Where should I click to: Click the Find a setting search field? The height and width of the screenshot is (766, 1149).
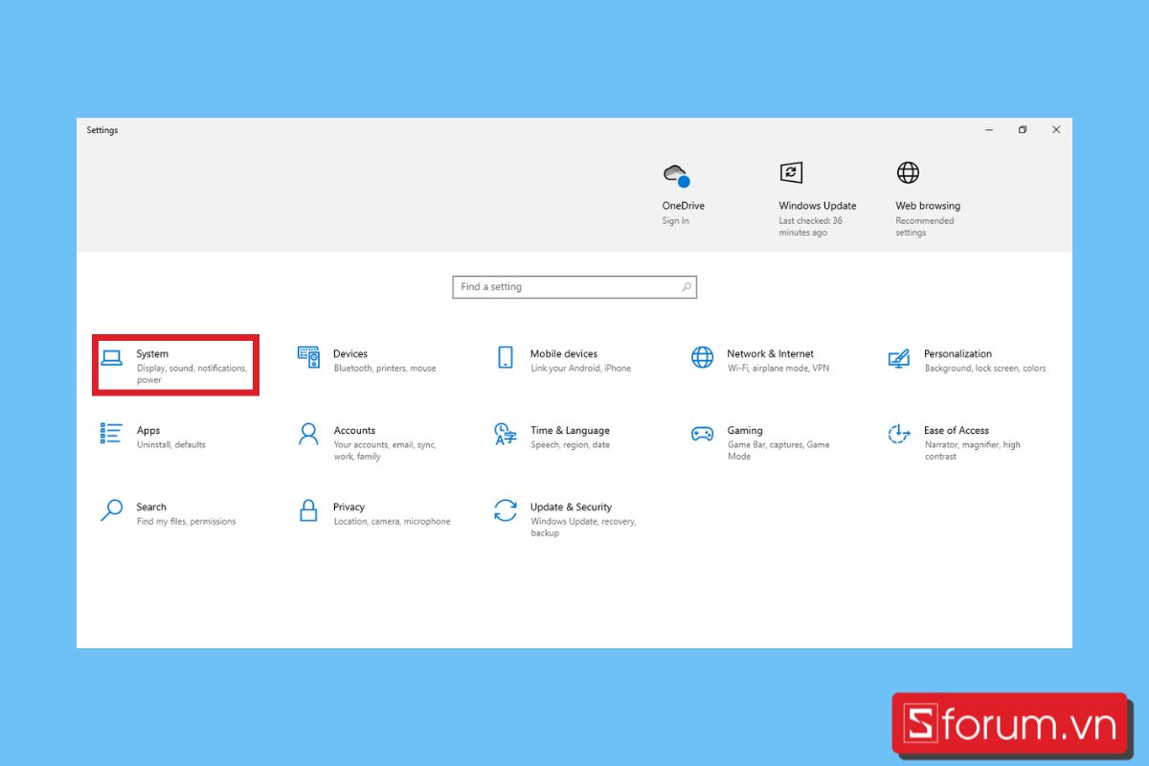574,287
